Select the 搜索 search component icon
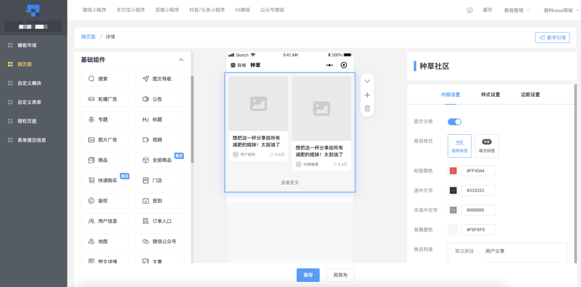581x287 pixels. click(x=91, y=79)
